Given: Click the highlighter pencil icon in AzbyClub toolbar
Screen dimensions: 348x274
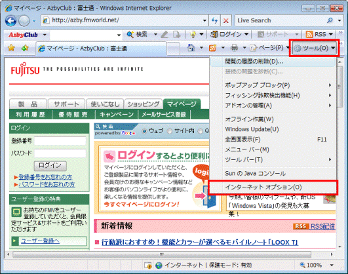Looking at the screenshot, I should click(x=164, y=35).
